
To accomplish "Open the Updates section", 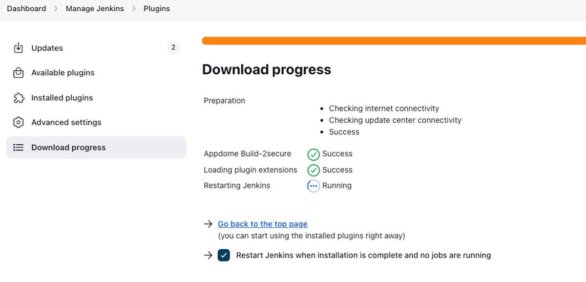I will [x=47, y=48].
